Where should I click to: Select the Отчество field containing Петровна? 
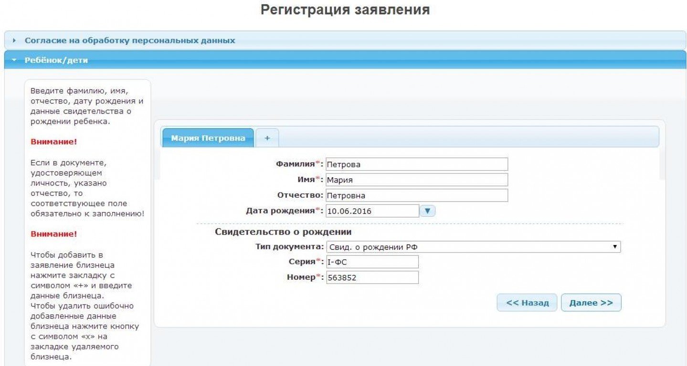[x=416, y=195]
